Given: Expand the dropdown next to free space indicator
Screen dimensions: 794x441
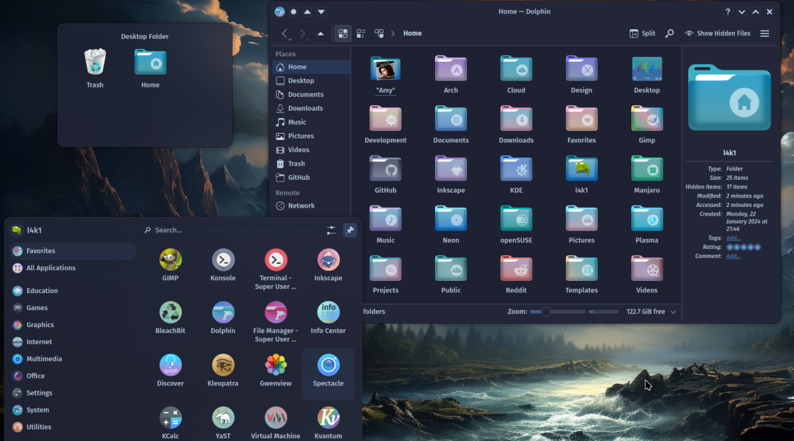Looking at the screenshot, I should [x=673, y=312].
